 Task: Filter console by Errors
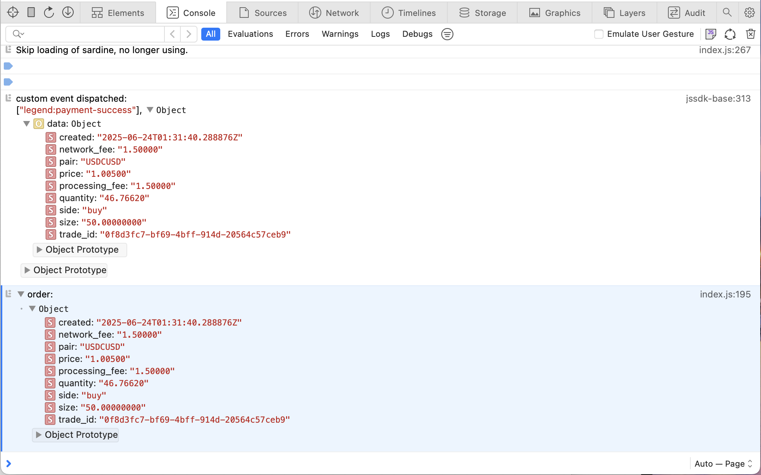pyautogui.click(x=297, y=34)
